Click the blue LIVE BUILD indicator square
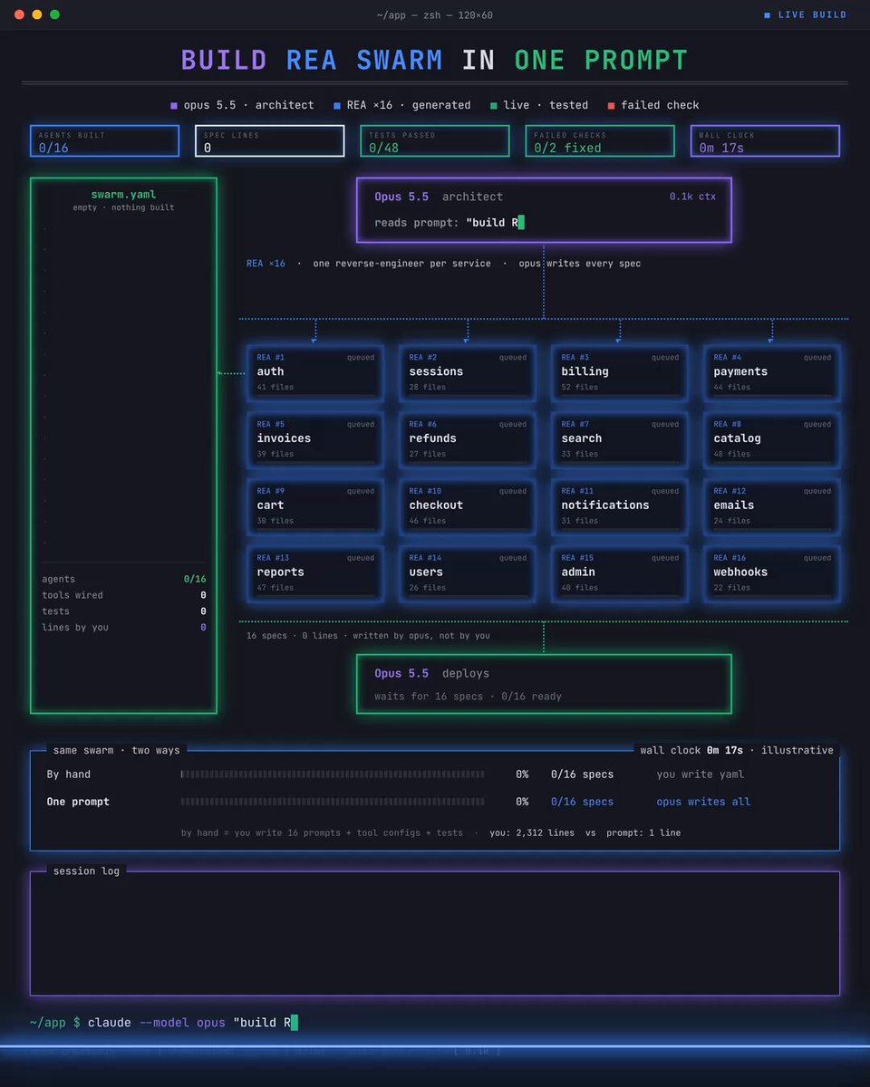 [768, 15]
